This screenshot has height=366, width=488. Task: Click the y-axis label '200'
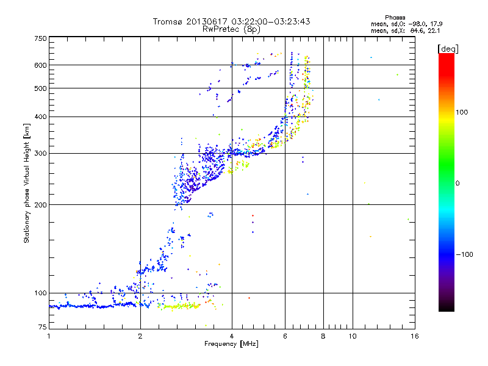pos(40,205)
